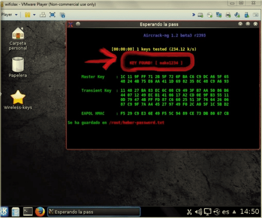The height and width of the screenshot is (218, 262).
Task: Click the network monitor tray icon
Action: click(x=208, y=211)
